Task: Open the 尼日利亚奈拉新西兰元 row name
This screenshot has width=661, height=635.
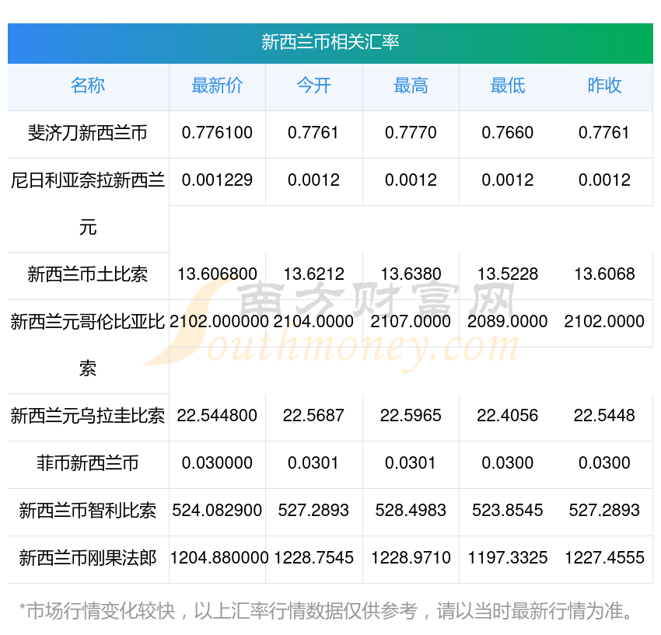Action: (88, 181)
